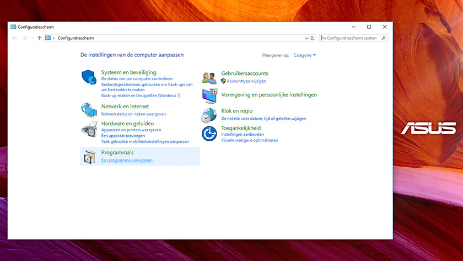Click the refresh button beside address bar
Viewport: 463px width, 261px height.
(313, 38)
